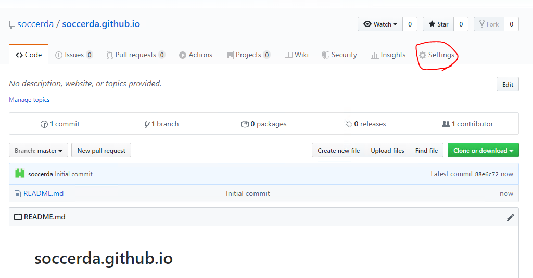Viewport: 533px width, 278px height.
Task: Open latest commit hash 88e6c72
Action: click(x=487, y=174)
